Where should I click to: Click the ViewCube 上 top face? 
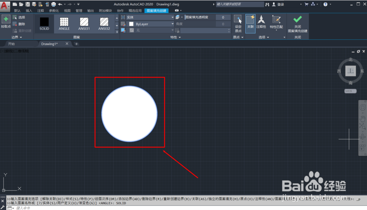click(350, 71)
